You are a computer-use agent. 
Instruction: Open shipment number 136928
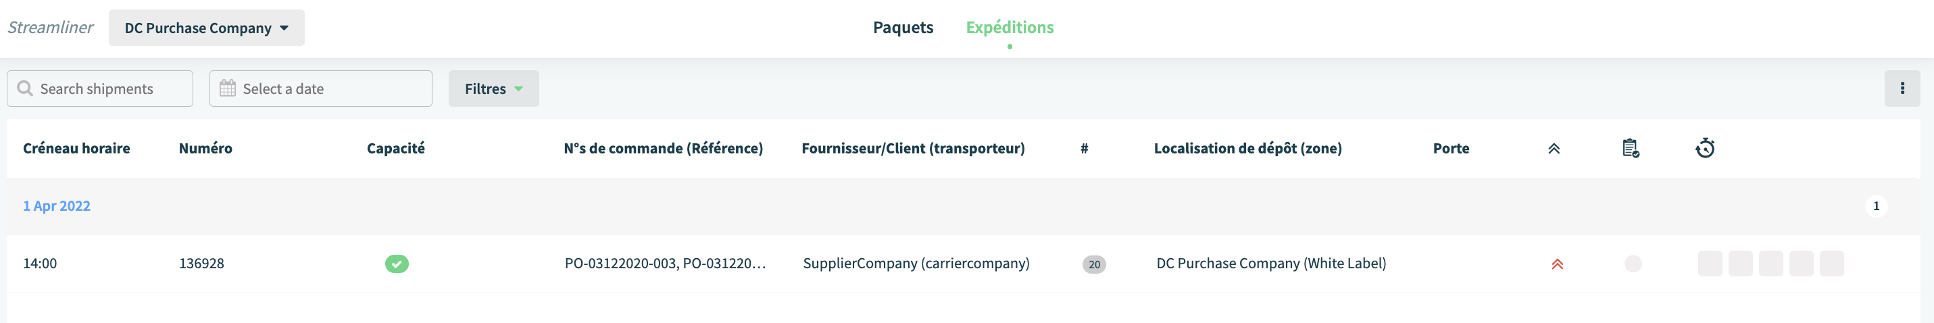tap(201, 264)
